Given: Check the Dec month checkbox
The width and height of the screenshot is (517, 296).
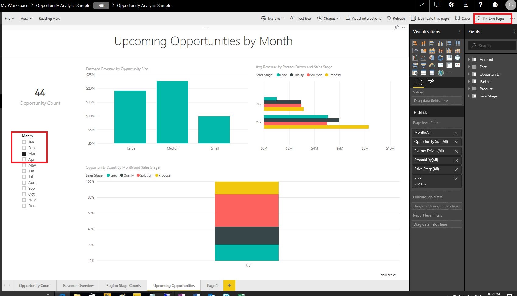Looking at the screenshot, I should [x=24, y=206].
